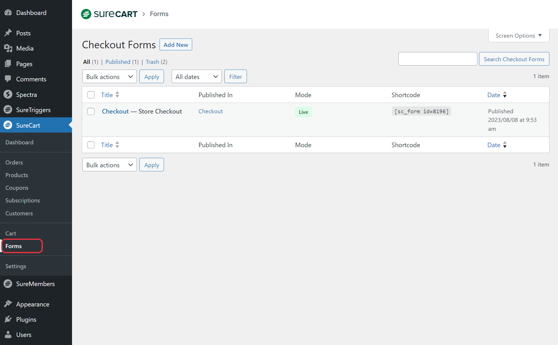The image size is (558, 345).
Task: Click the Comments bubble icon
Action: (x=8, y=79)
